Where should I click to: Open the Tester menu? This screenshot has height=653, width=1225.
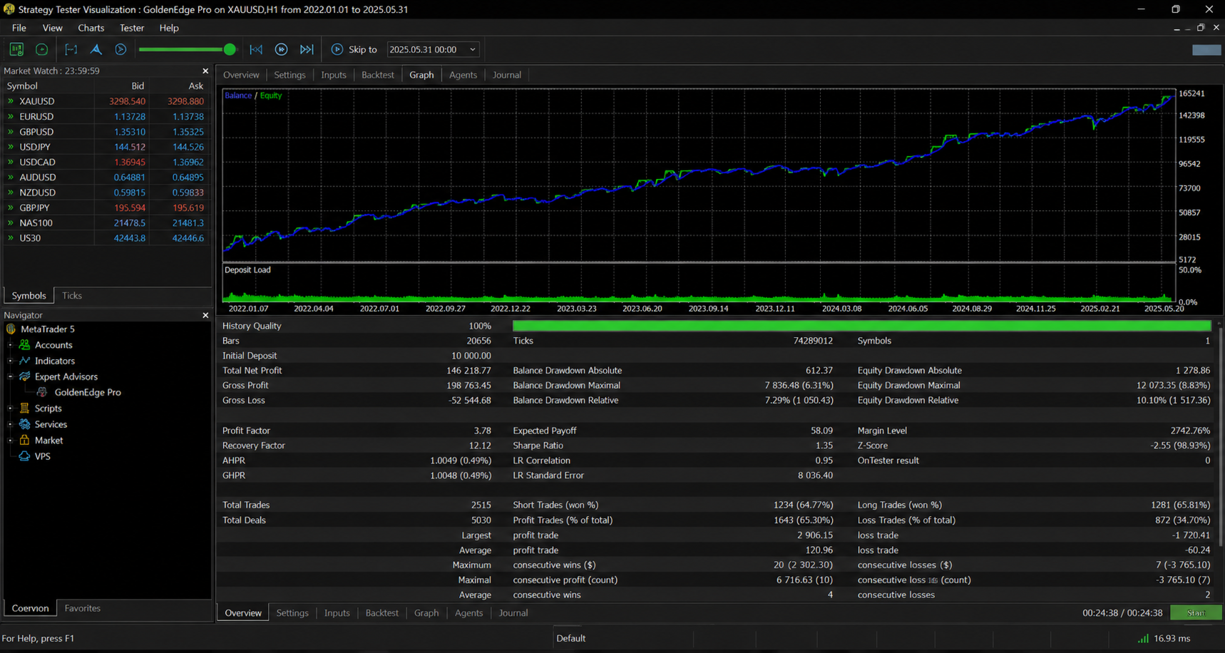click(132, 28)
